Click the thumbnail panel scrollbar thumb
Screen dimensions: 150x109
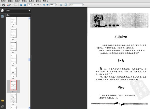(29, 60)
